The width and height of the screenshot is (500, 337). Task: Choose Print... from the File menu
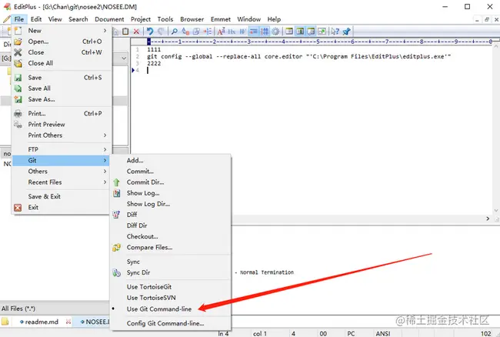[x=61, y=114]
